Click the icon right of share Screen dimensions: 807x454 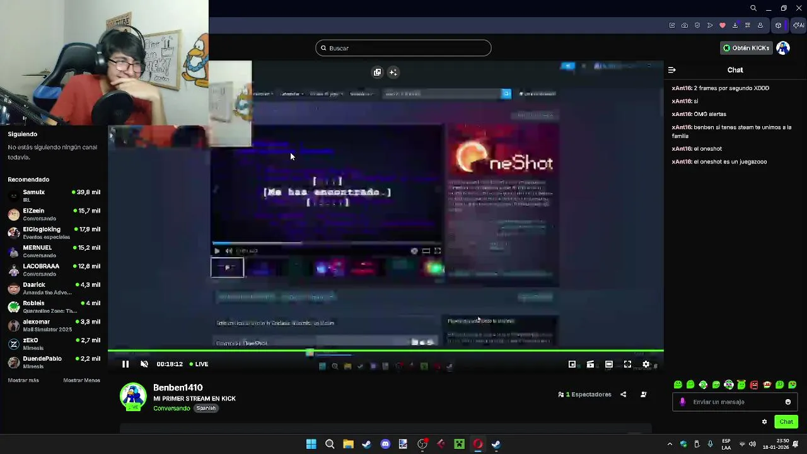[x=643, y=395]
